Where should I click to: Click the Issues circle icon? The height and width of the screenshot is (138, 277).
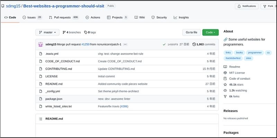24,18
